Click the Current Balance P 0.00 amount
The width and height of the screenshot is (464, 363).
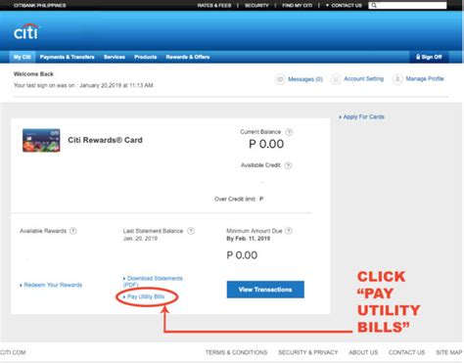[266, 144]
